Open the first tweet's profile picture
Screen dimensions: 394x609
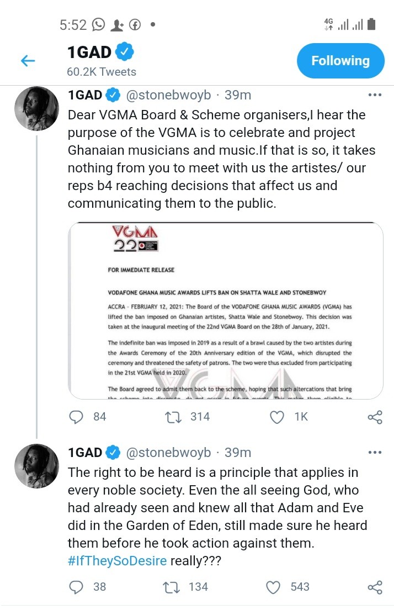37,108
